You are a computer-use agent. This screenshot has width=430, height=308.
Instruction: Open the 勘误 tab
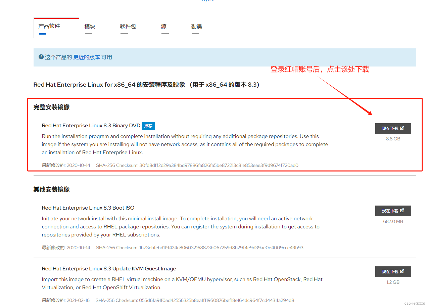coord(196,26)
